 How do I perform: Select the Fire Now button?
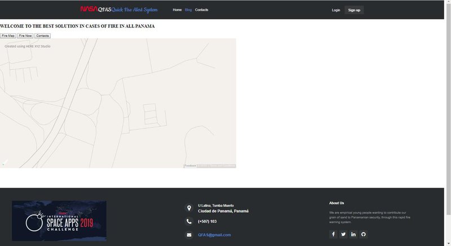coord(25,35)
